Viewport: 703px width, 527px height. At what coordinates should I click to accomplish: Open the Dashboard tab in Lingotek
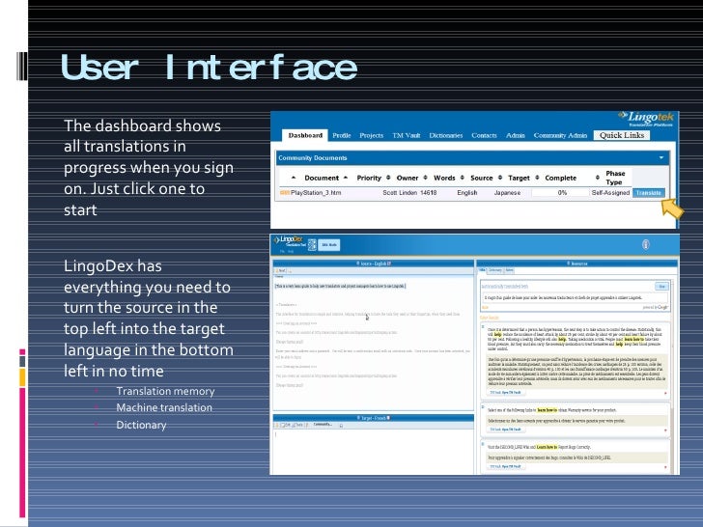click(305, 135)
